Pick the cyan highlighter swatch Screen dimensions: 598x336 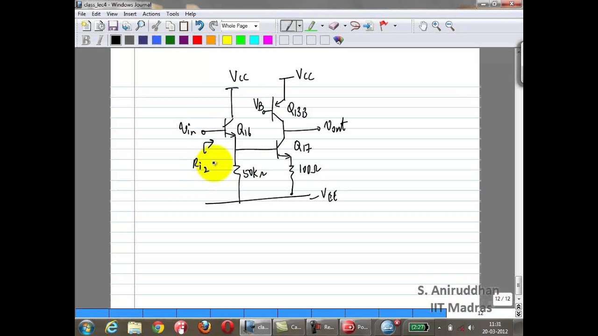254,41
